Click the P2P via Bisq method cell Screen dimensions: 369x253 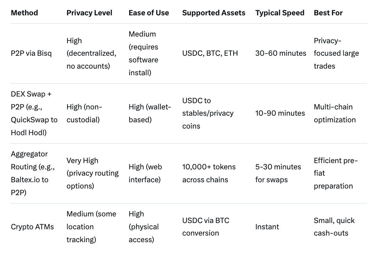31,53
